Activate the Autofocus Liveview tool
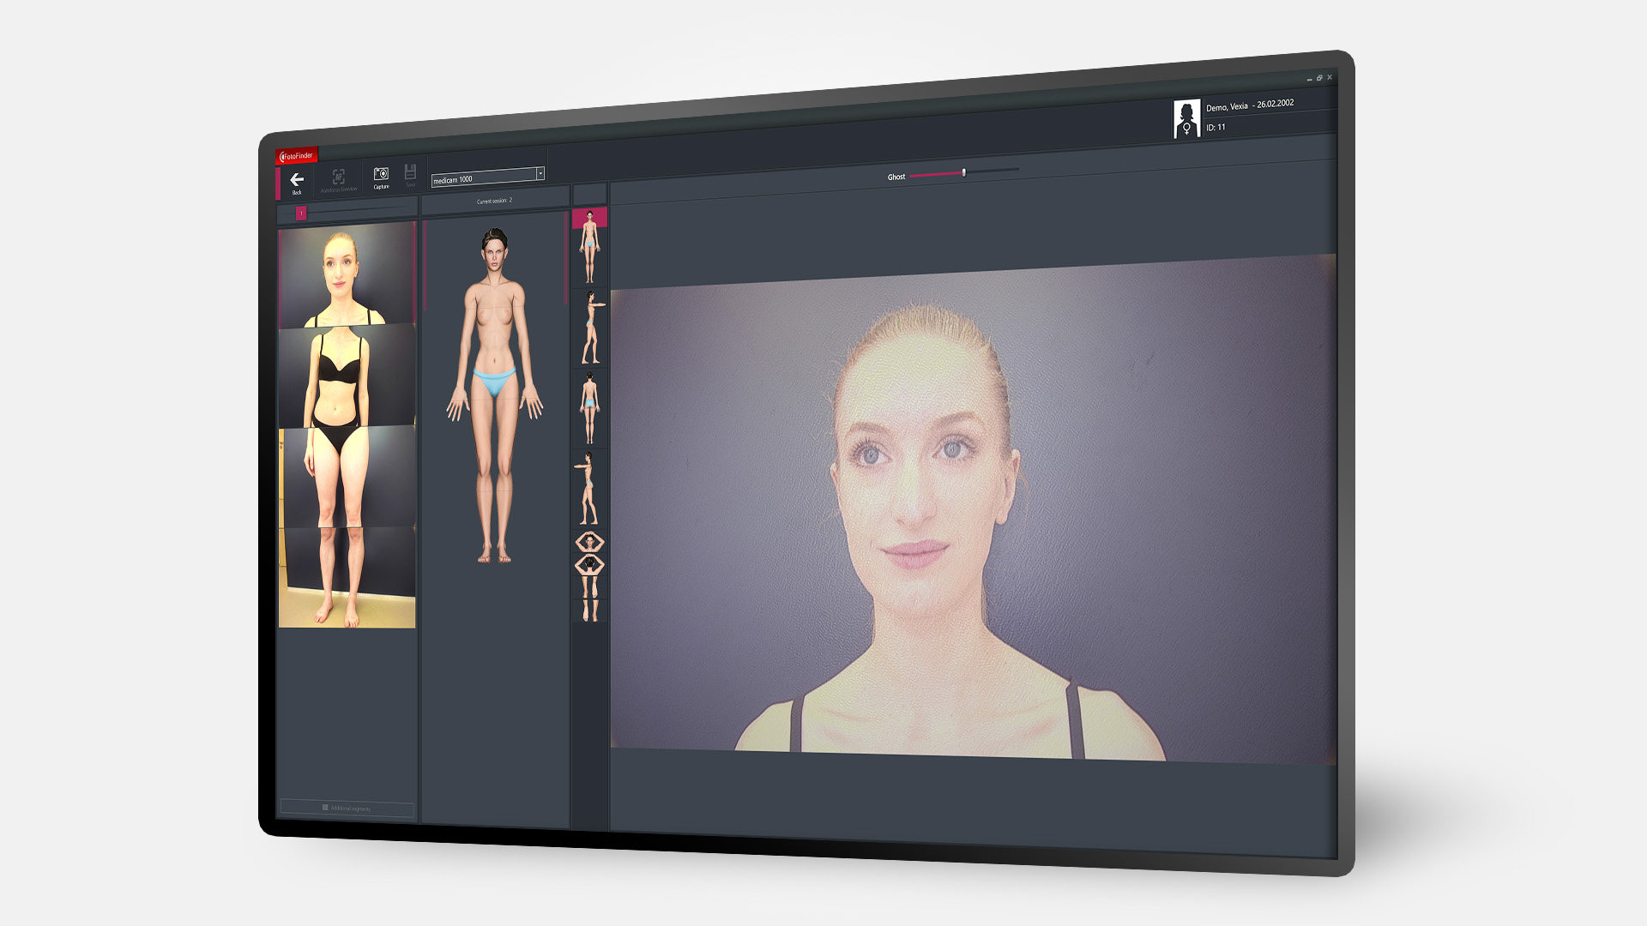Screen dimensions: 1647x926 (339, 177)
